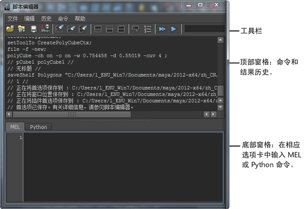Show both history and input panes
307x209 pixels.
(121, 29)
